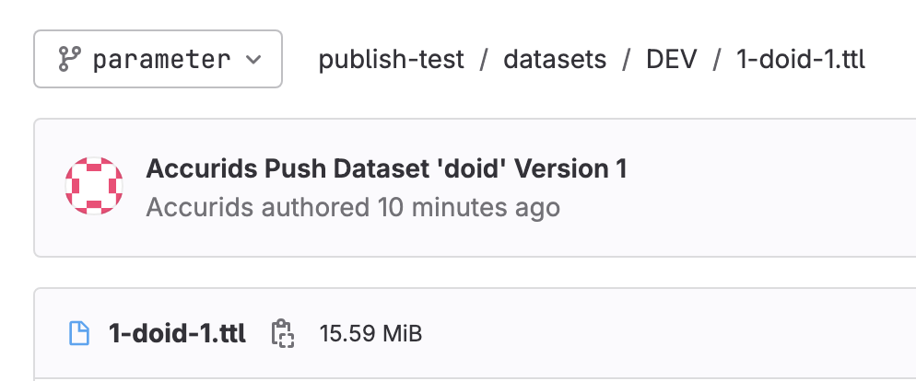Navigate to the datasets folder breadcrumb

(x=555, y=60)
